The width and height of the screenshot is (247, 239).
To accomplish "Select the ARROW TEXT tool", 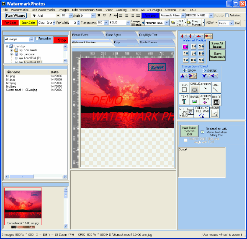I will [x=206, y=99].
